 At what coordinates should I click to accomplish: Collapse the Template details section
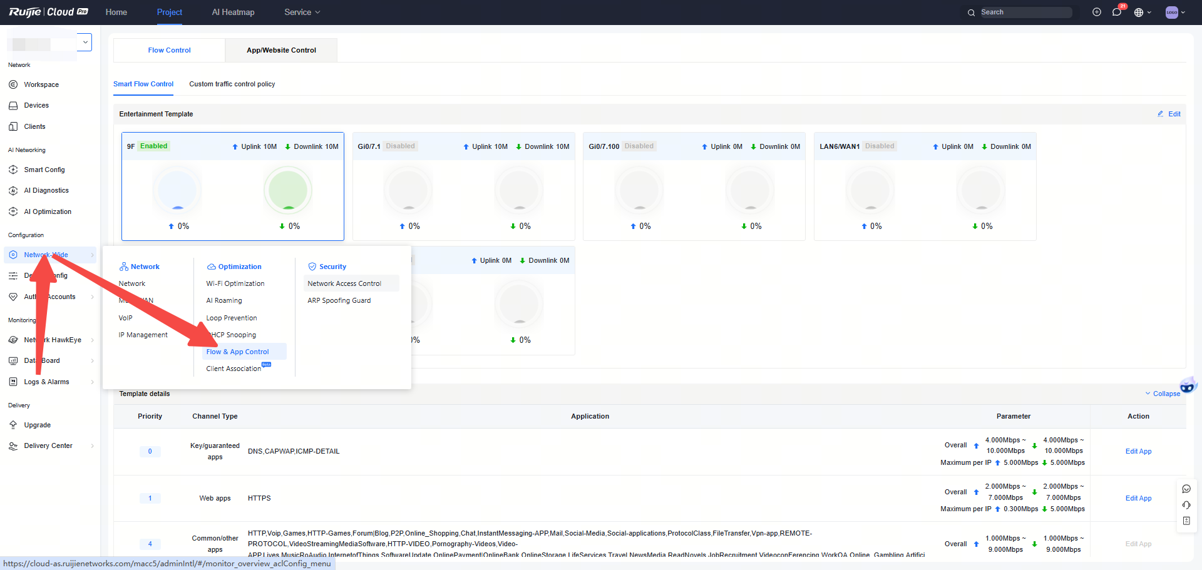(x=1163, y=394)
